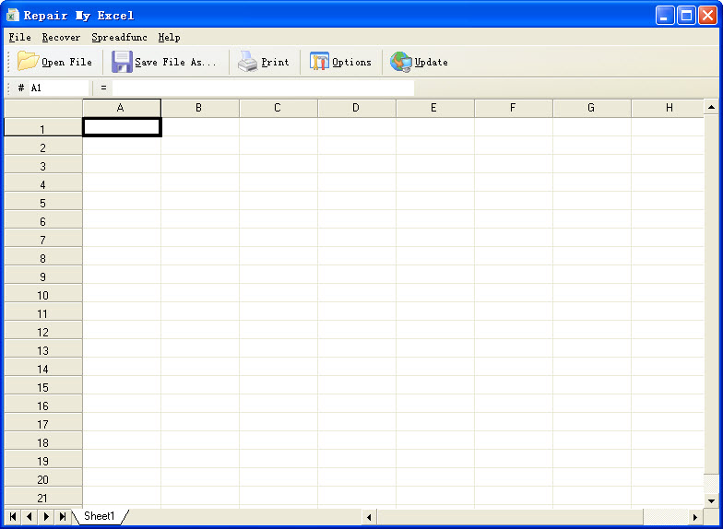Select column E header
Screen dimensions: 723x529
pos(435,108)
